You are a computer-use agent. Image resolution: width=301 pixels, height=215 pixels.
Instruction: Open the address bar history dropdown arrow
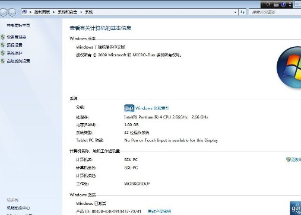[235, 12]
